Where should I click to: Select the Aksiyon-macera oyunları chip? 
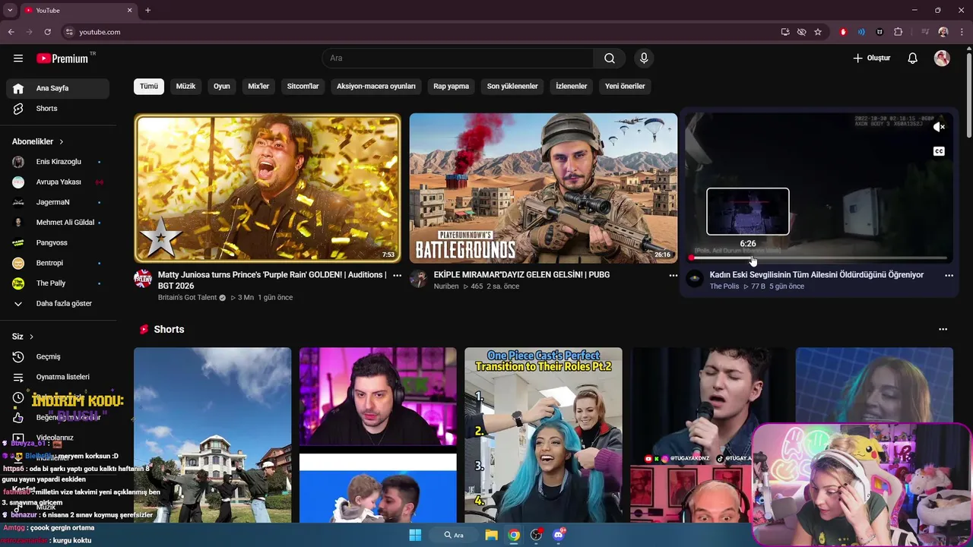coord(376,87)
